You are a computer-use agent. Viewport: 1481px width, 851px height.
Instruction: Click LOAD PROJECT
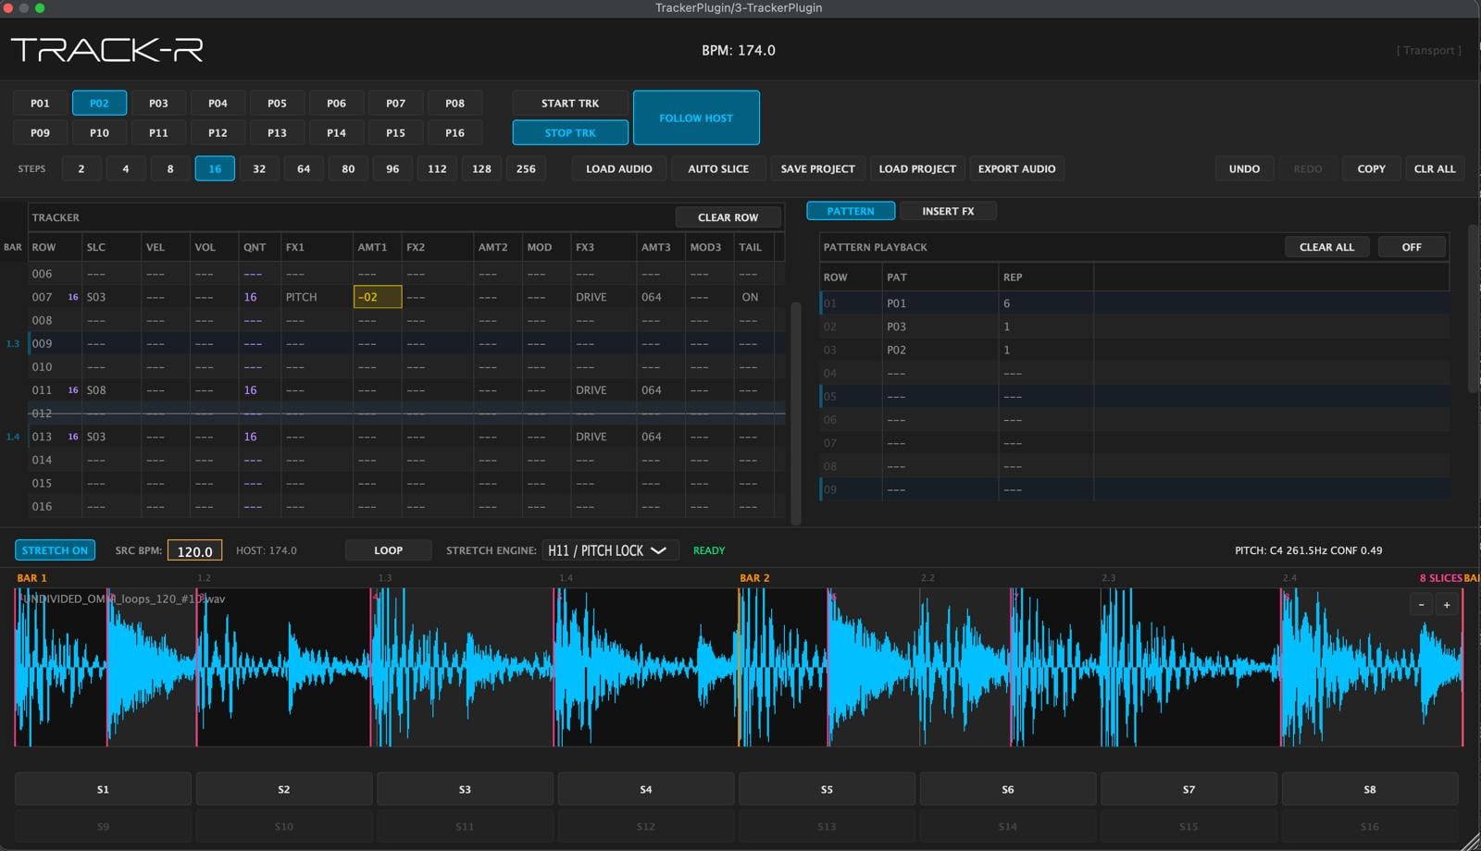(917, 168)
